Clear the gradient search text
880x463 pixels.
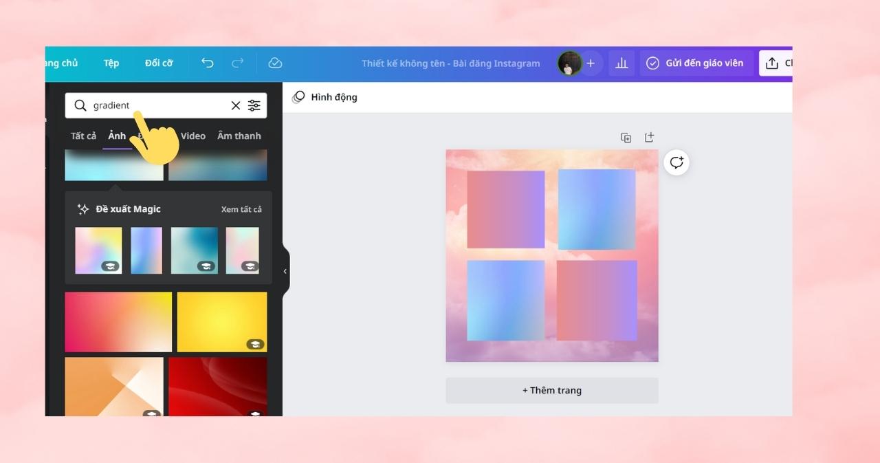(x=236, y=105)
